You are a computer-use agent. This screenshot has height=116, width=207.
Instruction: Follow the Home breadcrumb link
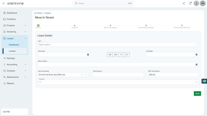[x=39, y=13]
